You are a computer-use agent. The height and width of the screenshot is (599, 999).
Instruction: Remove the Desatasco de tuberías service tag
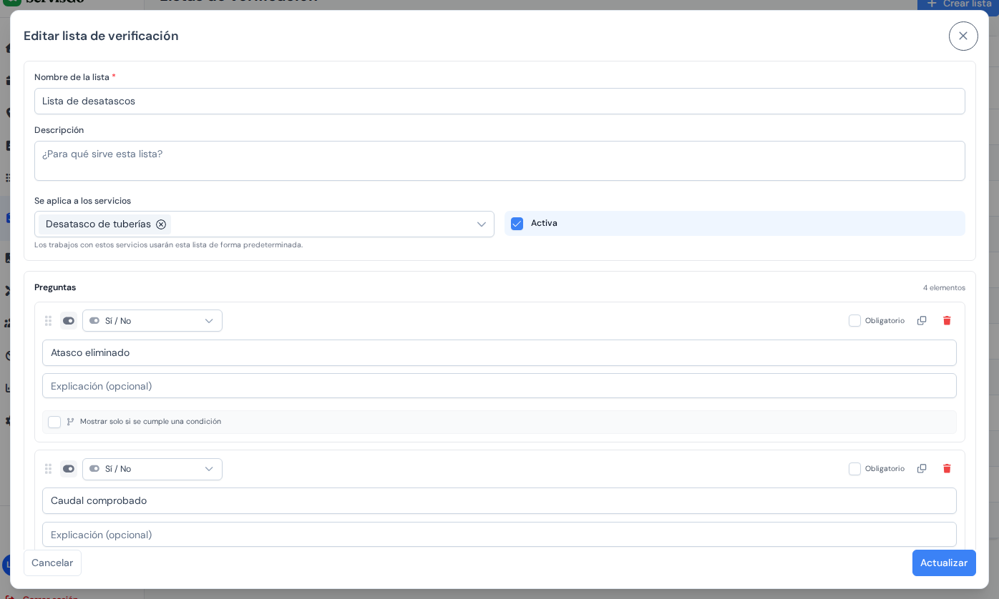pos(161,224)
